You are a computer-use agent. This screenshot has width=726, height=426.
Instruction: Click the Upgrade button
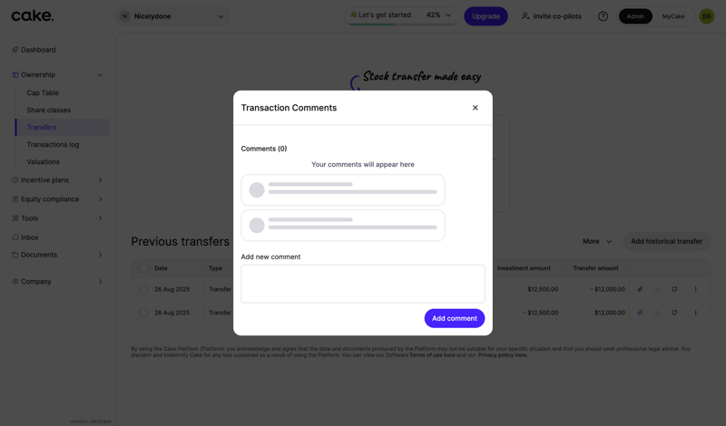coord(486,16)
